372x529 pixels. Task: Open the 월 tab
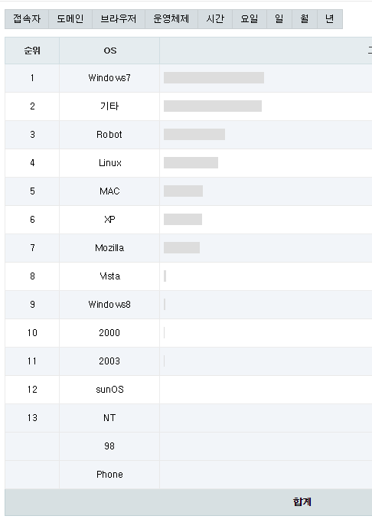coord(305,19)
